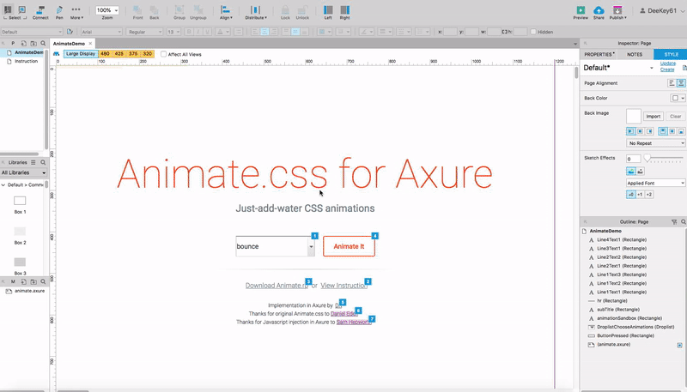Select the +1 line width option

pyautogui.click(x=640, y=194)
